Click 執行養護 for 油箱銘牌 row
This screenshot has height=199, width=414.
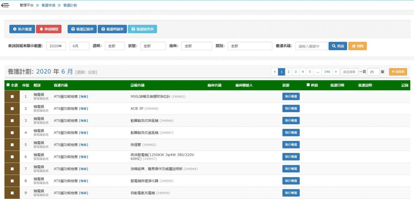(291, 169)
